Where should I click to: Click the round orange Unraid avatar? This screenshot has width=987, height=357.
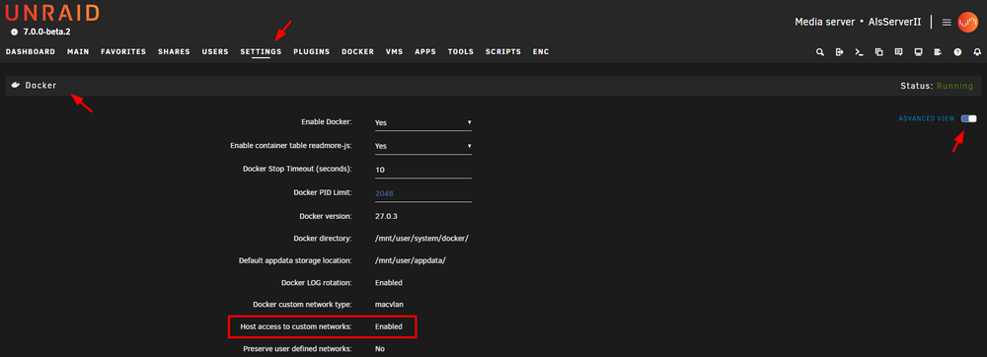967,22
